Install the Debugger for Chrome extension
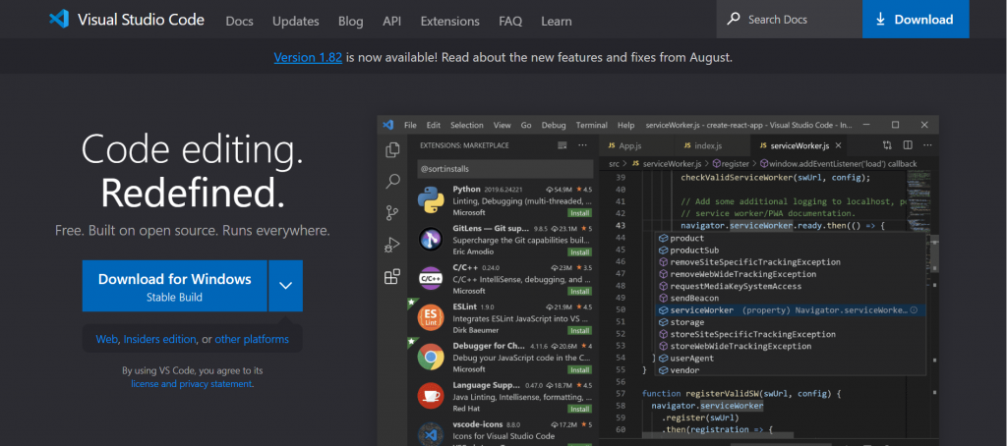The width and height of the screenshot is (1007, 446). 580,369
